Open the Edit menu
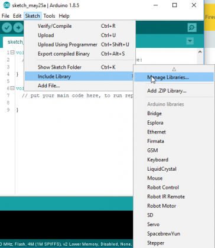 click(17, 16)
